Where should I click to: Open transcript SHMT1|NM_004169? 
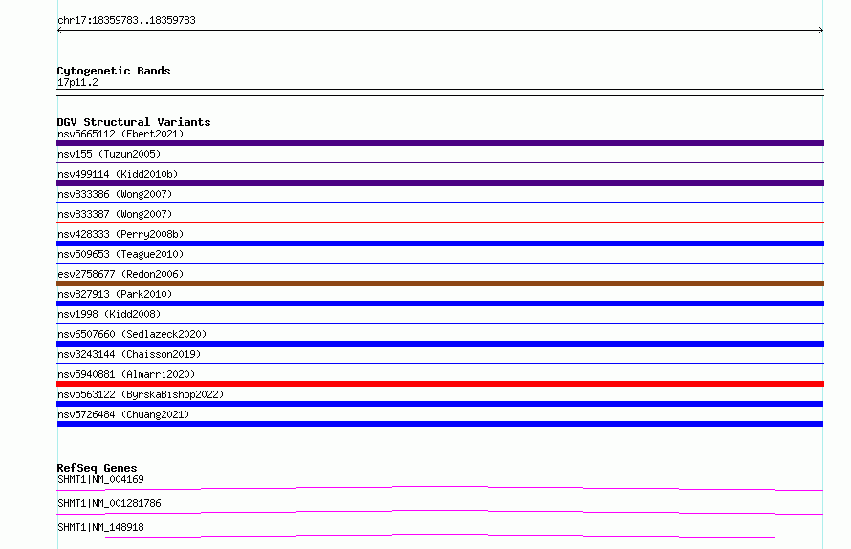[100, 479]
